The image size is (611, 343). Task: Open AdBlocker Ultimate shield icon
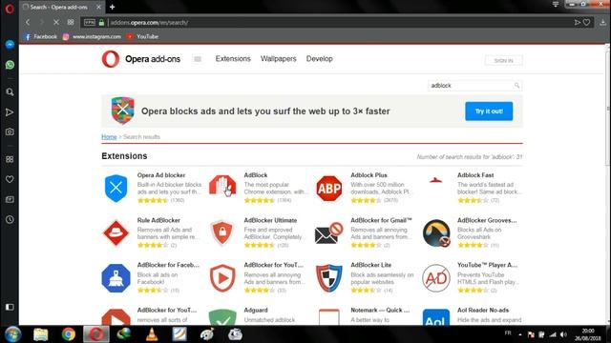(x=222, y=232)
